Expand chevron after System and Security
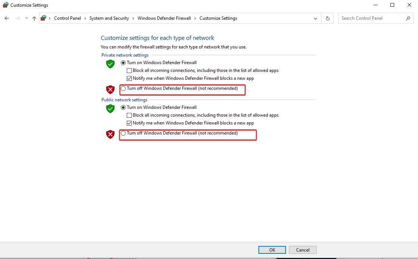This screenshot has width=418, height=259. pyautogui.click(x=133, y=18)
